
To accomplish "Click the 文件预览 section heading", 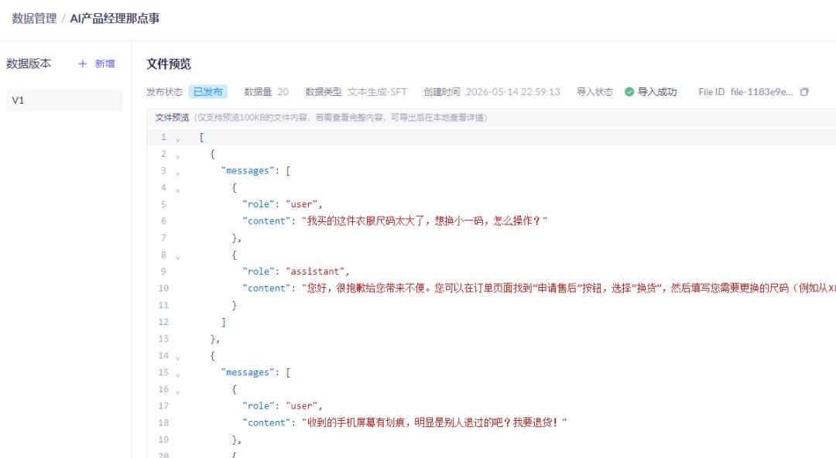I will [169, 64].
